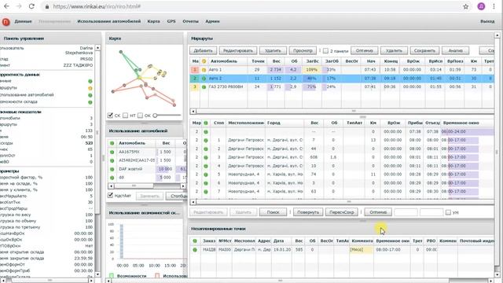Click the left scroll arrow of the routes table
This screenshot has height=283, width=503.
click(193, 112)
